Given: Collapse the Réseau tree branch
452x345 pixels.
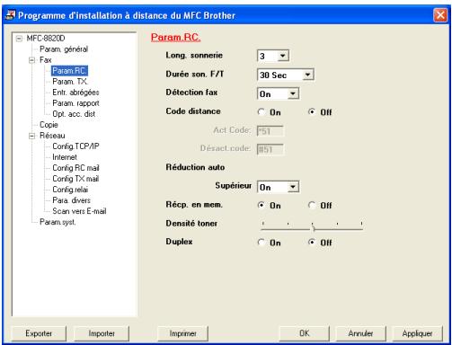Looking at the screenshot, I should [x=31, y=136].
